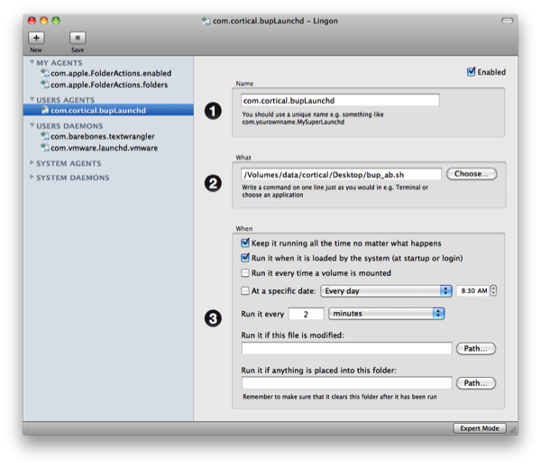The image size is (541, 467).
Task: Click icon beside com.apple.FolderActions.folders
Action: click(45, 84)
